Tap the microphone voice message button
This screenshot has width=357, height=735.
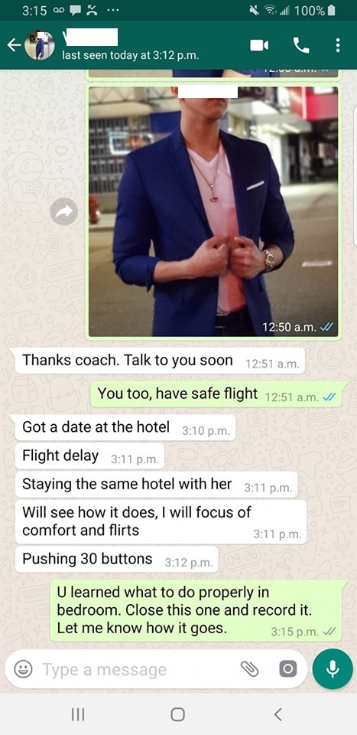pos(333,669)
